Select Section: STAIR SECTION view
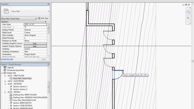 click(22, 106)
